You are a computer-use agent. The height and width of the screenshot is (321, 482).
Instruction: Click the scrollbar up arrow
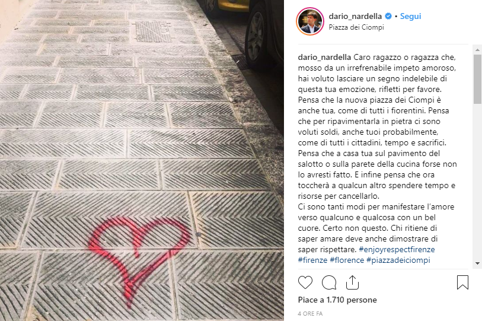tap(477, 50)
